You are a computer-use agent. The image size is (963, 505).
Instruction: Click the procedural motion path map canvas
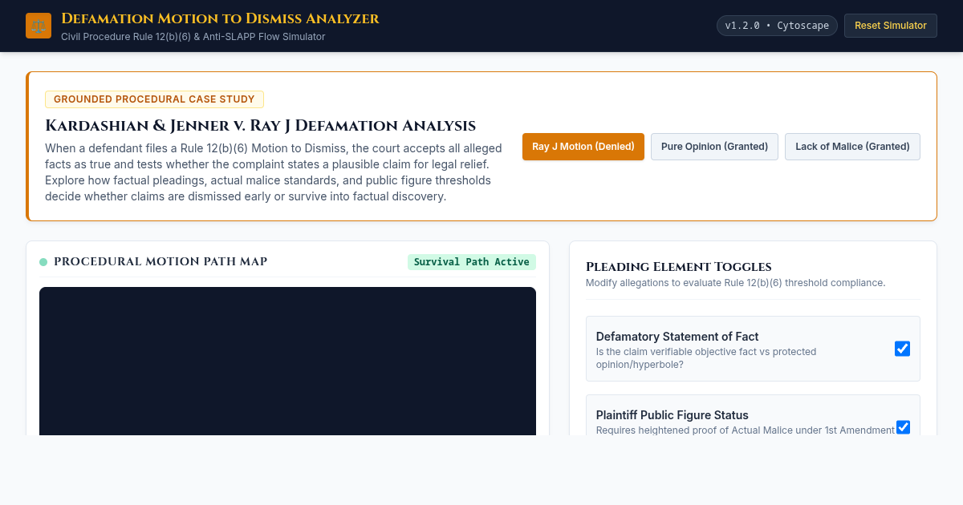coord(287,361)
